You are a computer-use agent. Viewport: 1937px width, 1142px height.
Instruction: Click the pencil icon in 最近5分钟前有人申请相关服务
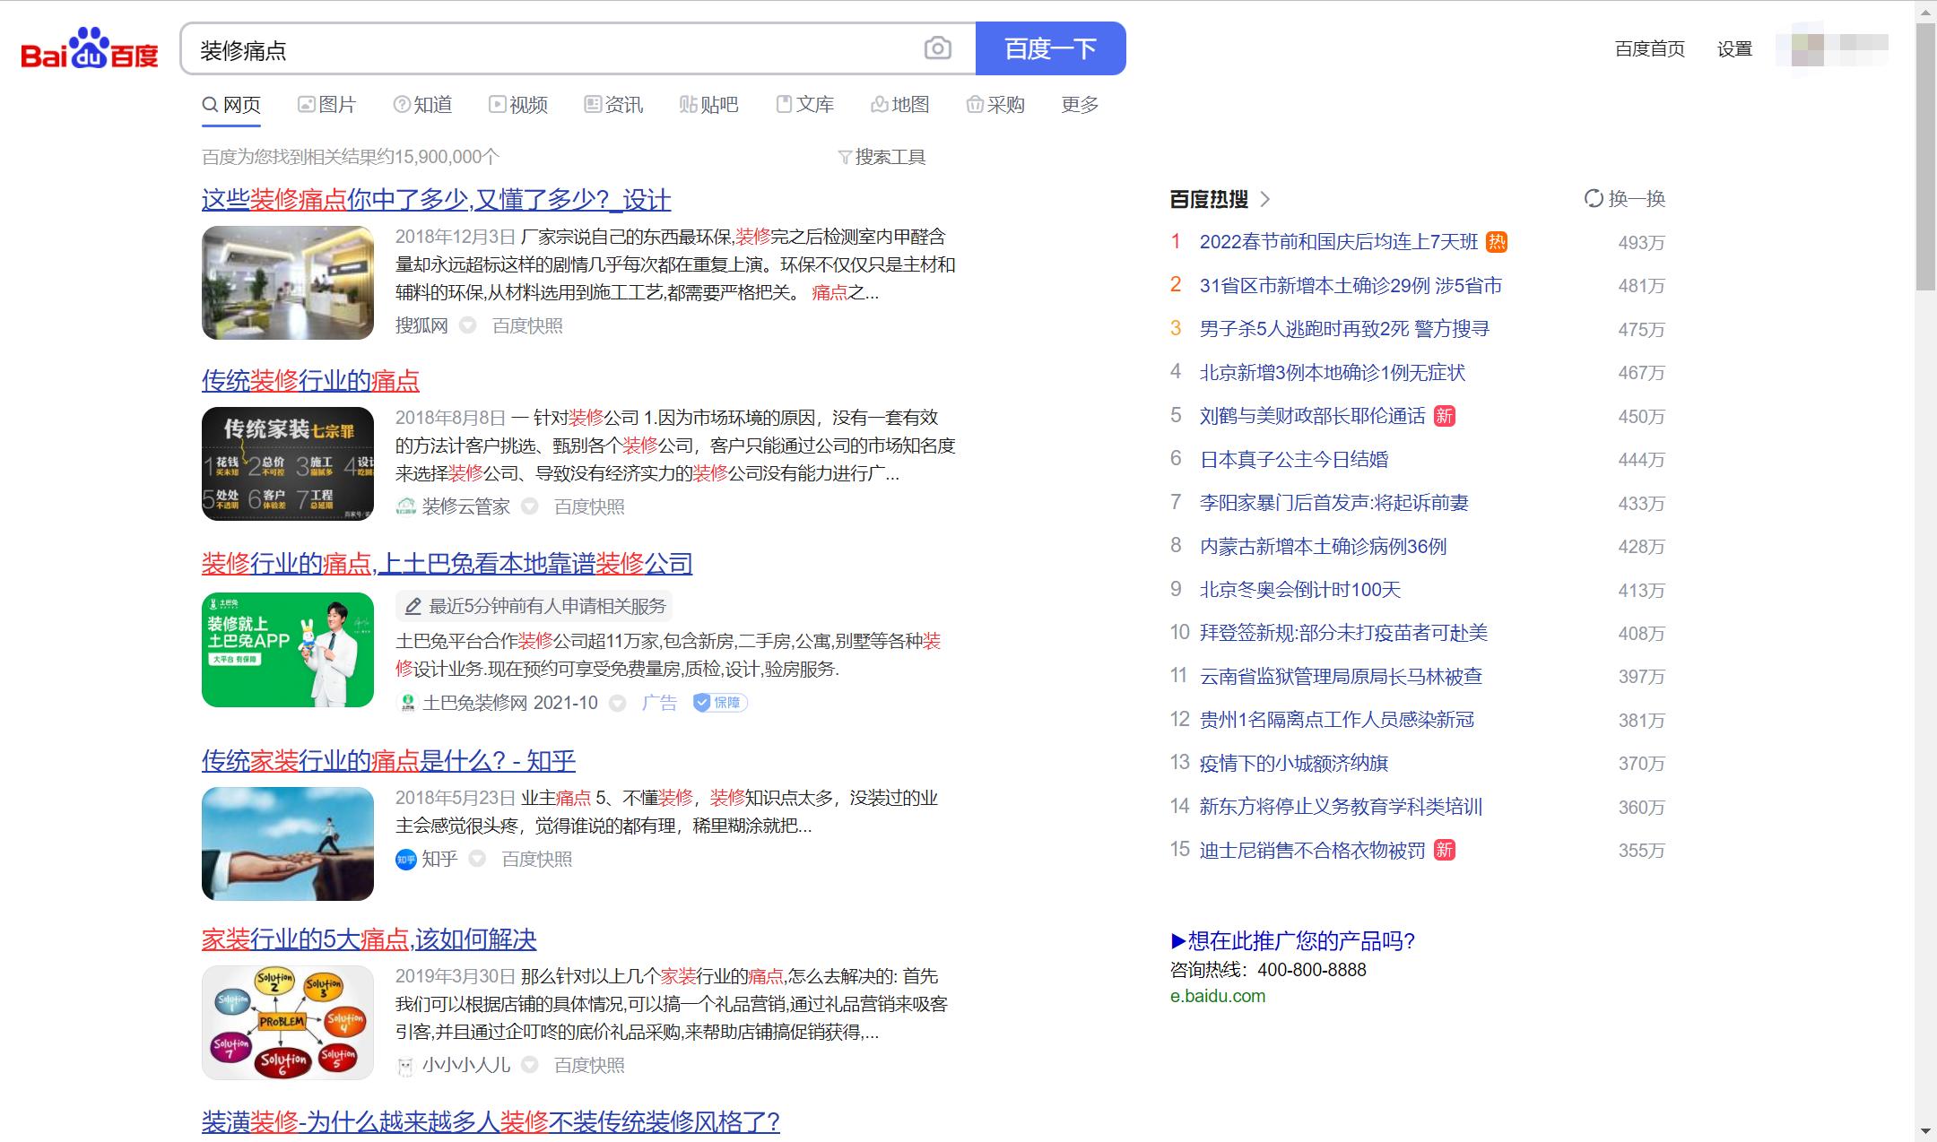(413, 607)
